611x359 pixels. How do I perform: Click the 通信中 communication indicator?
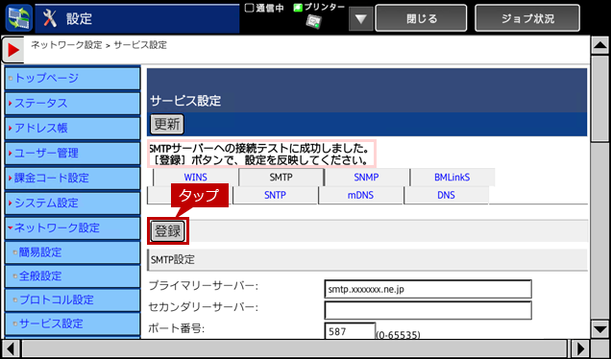[264, 9]
